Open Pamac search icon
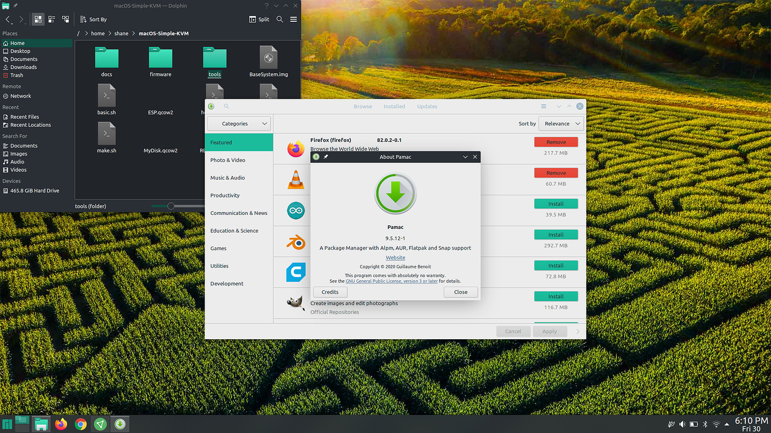 (226, 106)
